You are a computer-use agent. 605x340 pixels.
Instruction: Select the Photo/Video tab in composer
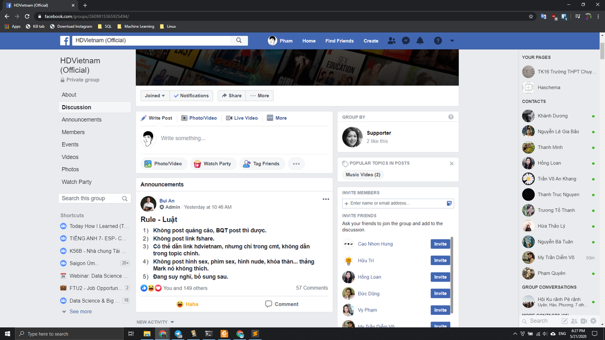pos(199,118)
